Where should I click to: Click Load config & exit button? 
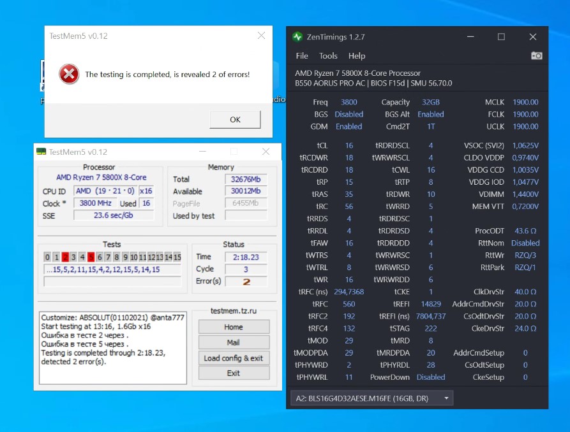point(234,358)
